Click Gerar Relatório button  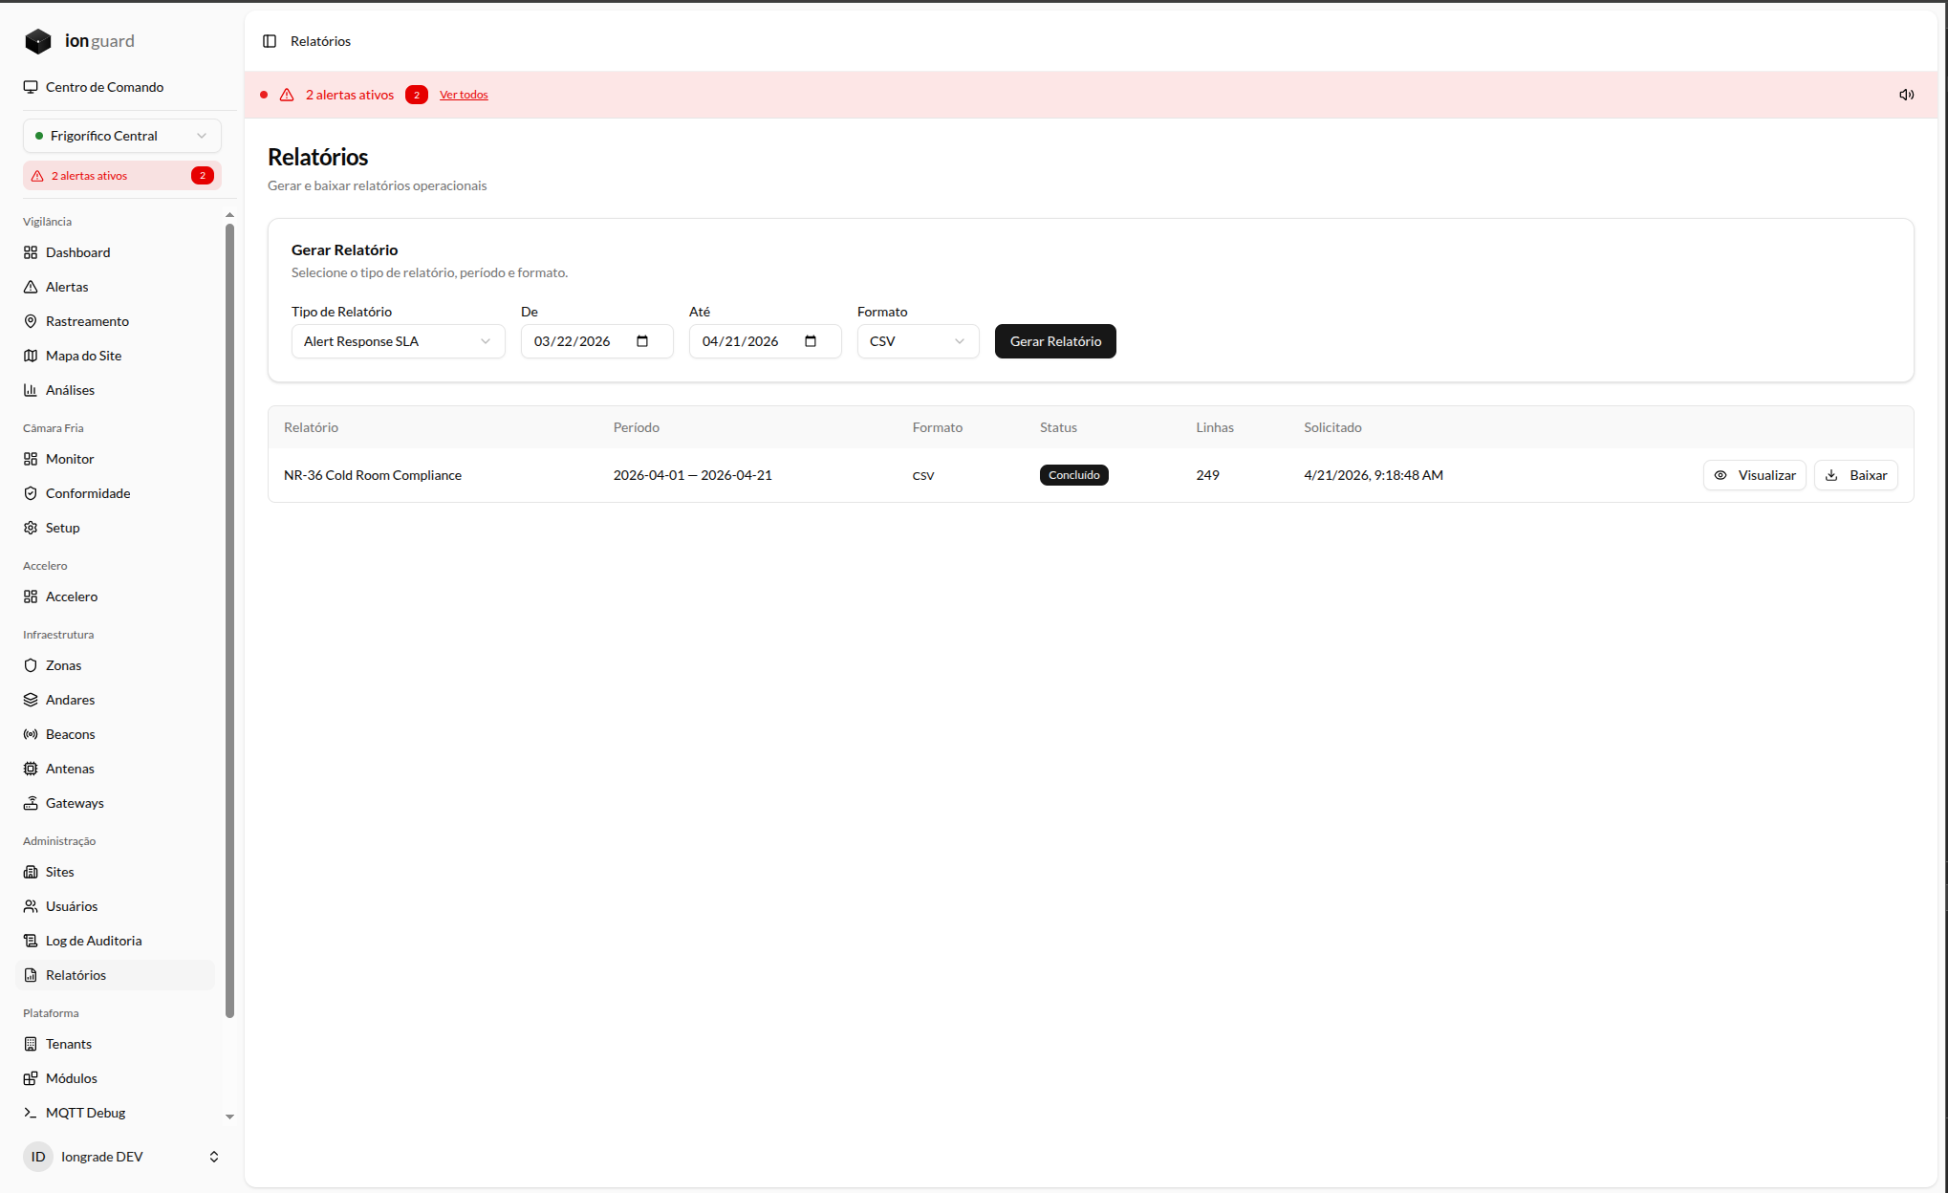(1055, 341)
